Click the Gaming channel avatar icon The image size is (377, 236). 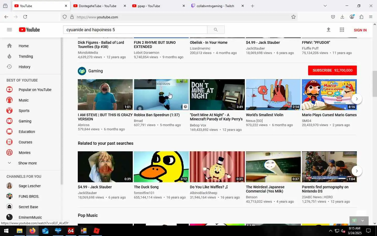[x=82, y=71]
